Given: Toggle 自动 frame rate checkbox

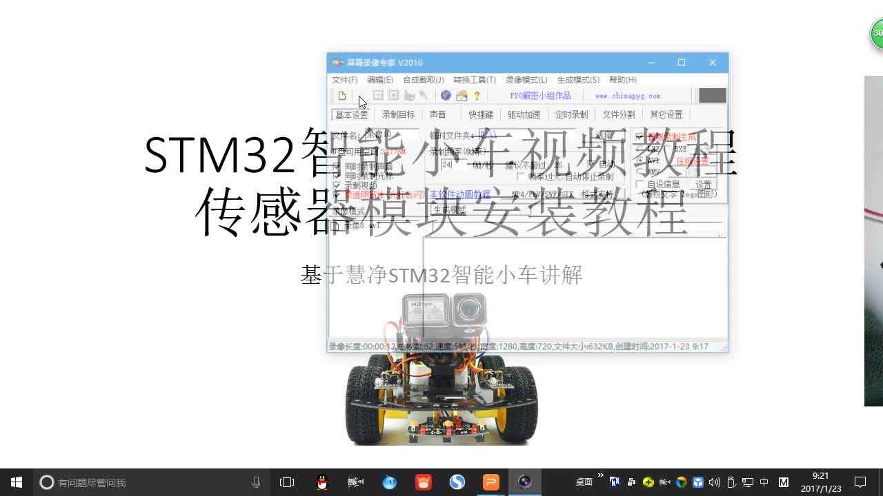Looking at the screenshot, I should pyautogui.click(x=591, y=165).
